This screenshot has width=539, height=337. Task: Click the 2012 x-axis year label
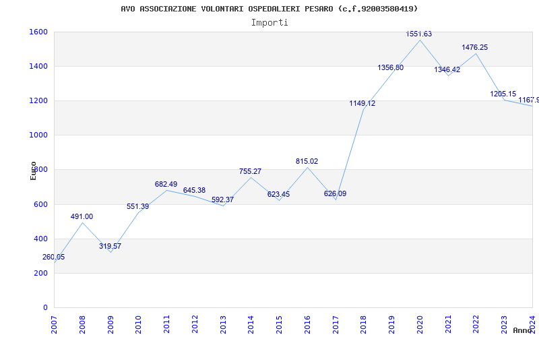click(x=195, y=325)
